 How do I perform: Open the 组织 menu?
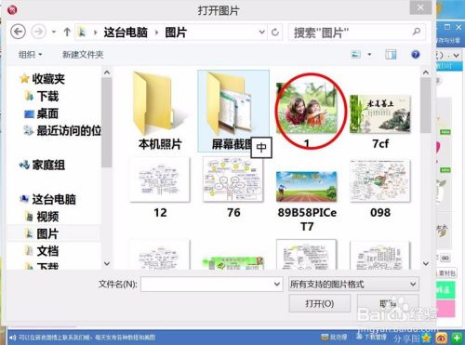(30, 55)
